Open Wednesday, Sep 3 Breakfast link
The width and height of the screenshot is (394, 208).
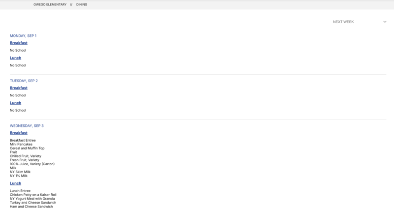19,133
